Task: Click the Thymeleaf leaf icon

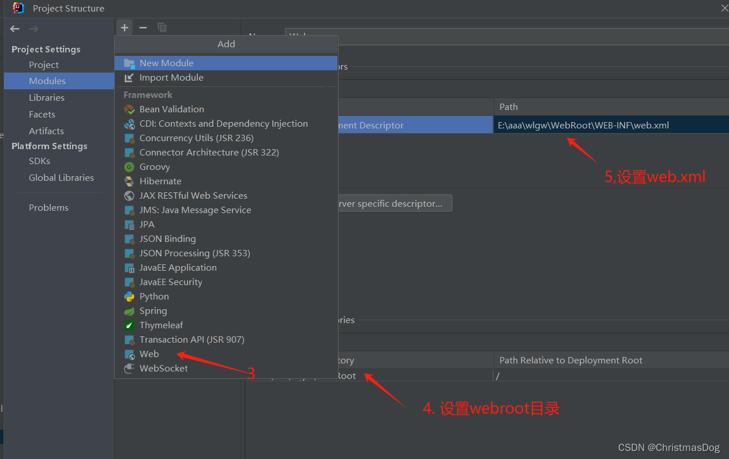Action: pyautogui.click(x=128, y=325)
